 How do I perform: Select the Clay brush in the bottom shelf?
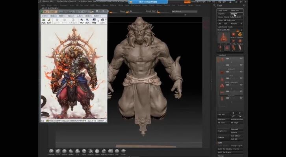78,151
